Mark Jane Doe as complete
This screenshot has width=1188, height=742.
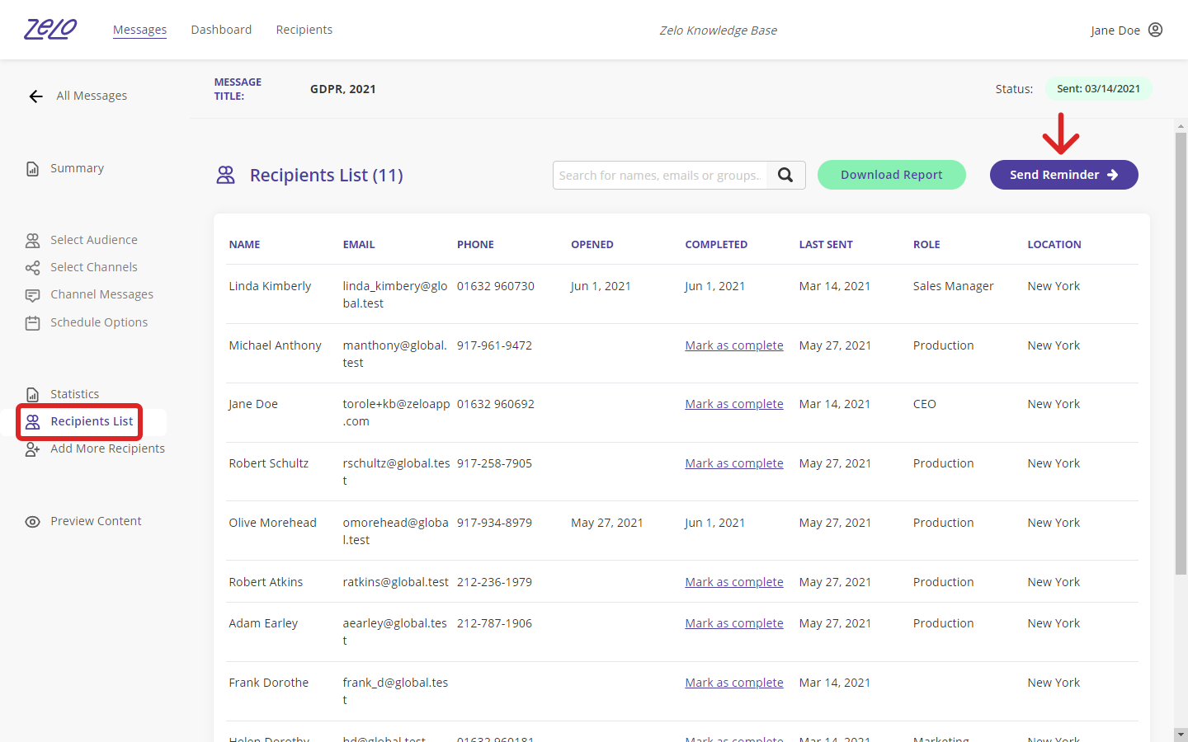pos(734,404)
